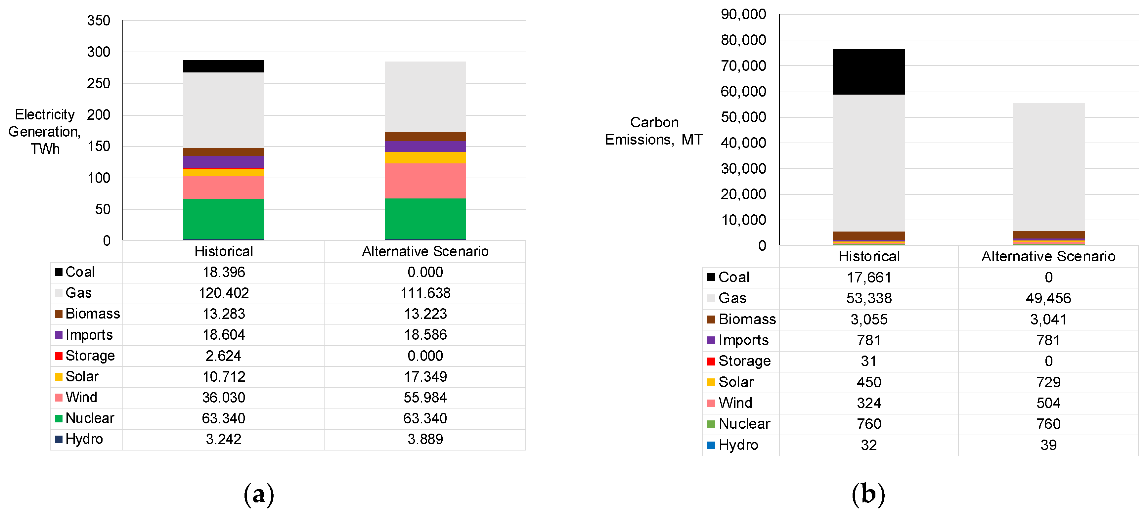
Task: Select the Historical column header in chart (a)
Action: pos(223,251)
